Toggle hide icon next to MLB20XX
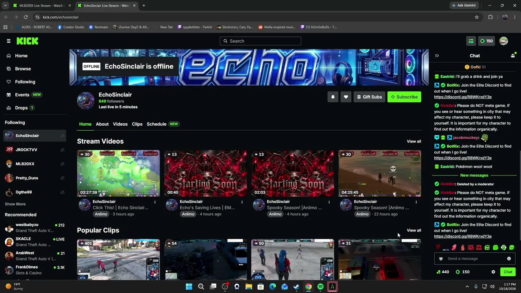The image size is (521, 293). click(62, 164)
